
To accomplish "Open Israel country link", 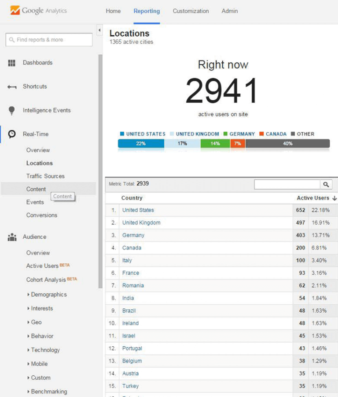I will click(x=129, y=336).
